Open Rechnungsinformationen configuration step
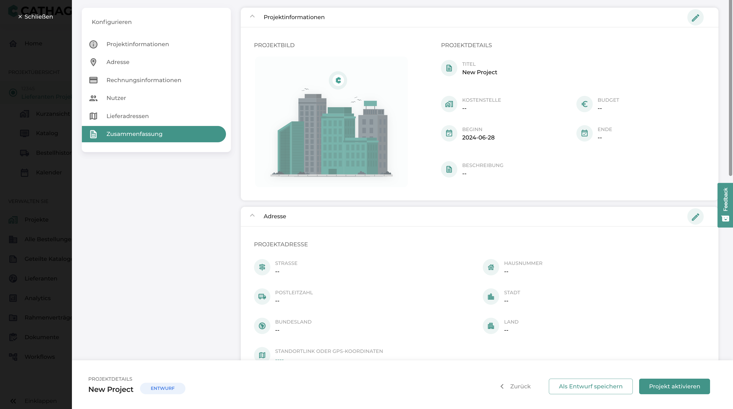Screen dimensions: 733x409 (154, 80)
